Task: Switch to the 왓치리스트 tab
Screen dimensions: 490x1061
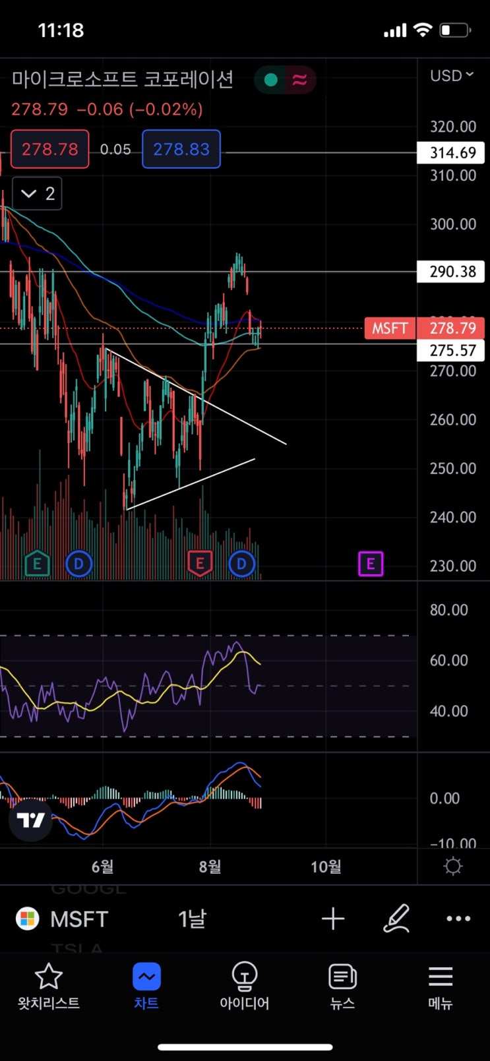Action: coord(49,986)
